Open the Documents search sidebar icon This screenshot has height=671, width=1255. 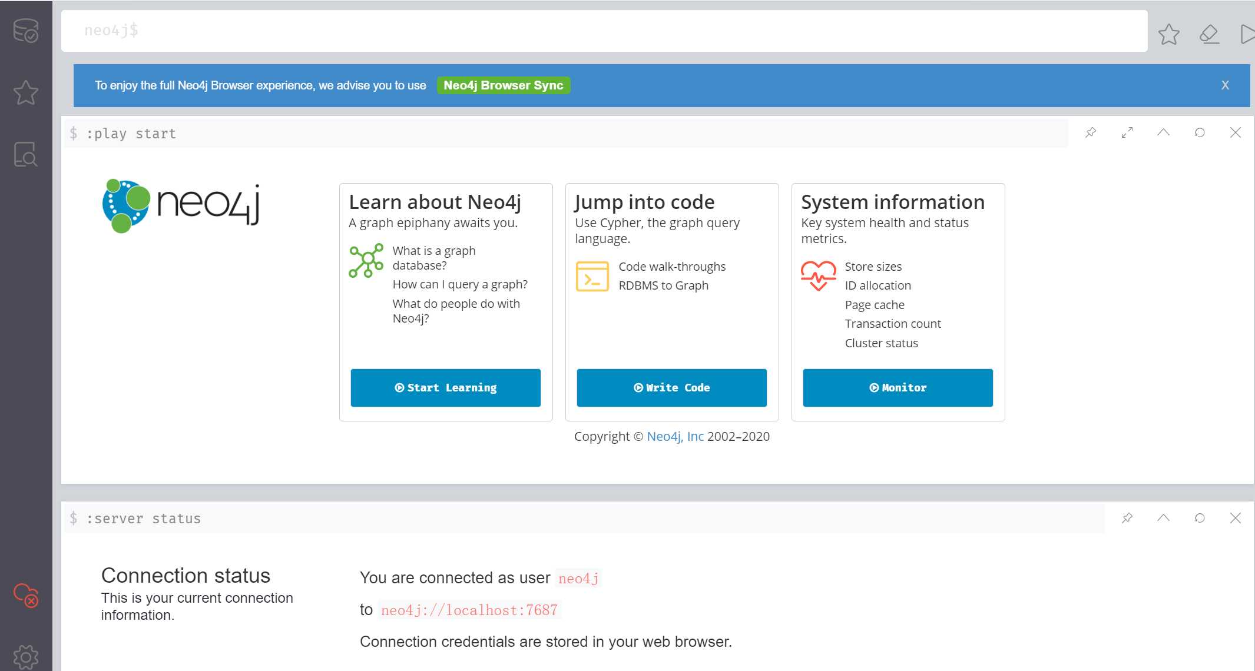click(26, 154)
